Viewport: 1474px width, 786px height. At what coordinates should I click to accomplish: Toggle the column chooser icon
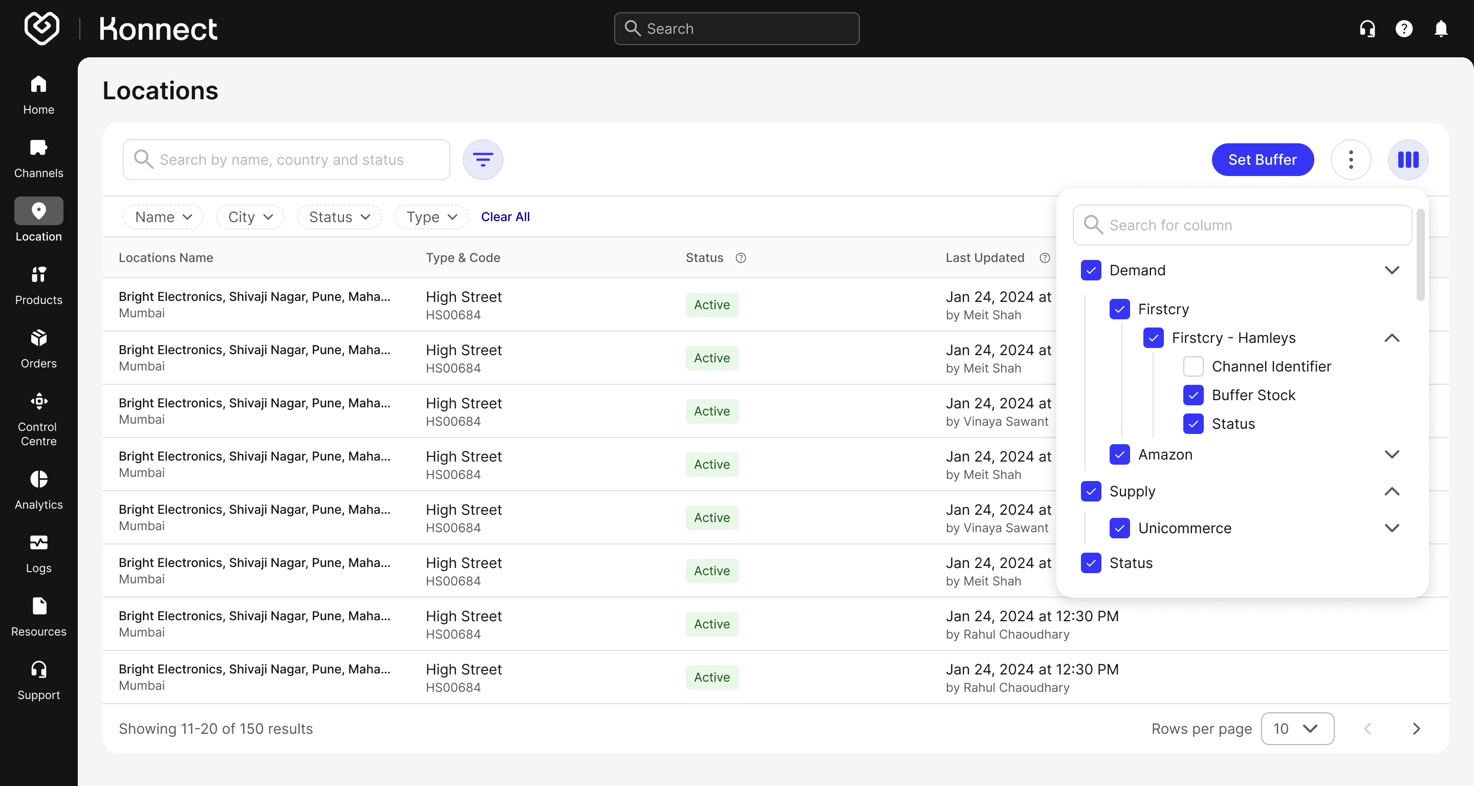click(1408, 160)
